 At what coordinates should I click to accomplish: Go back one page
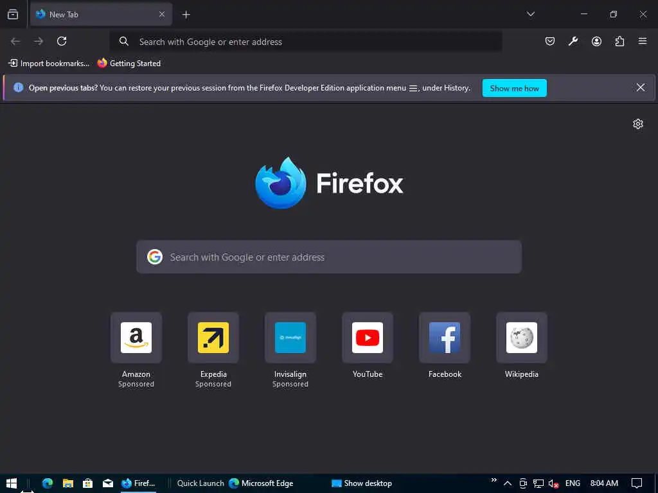click(15, 41)
